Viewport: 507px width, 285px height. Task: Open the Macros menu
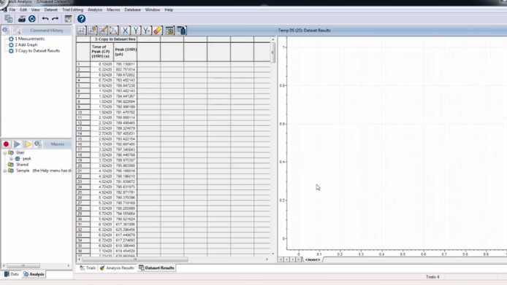pyautogui.click(x=113, y=9)
